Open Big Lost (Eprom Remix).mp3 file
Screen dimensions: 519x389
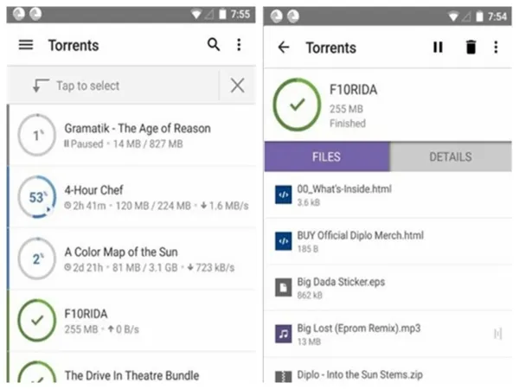coord(388,334)
